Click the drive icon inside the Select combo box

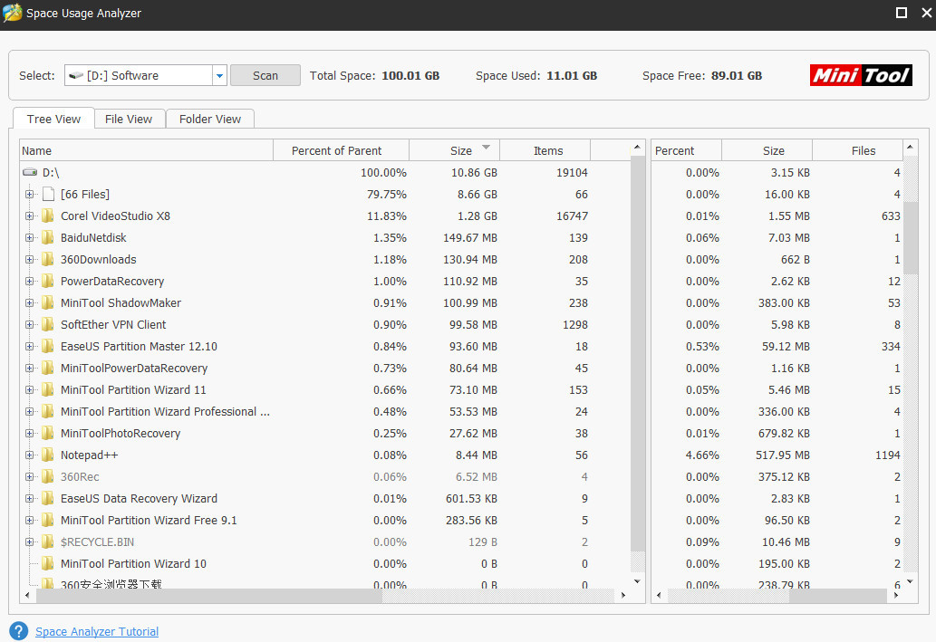pos(76,76)
